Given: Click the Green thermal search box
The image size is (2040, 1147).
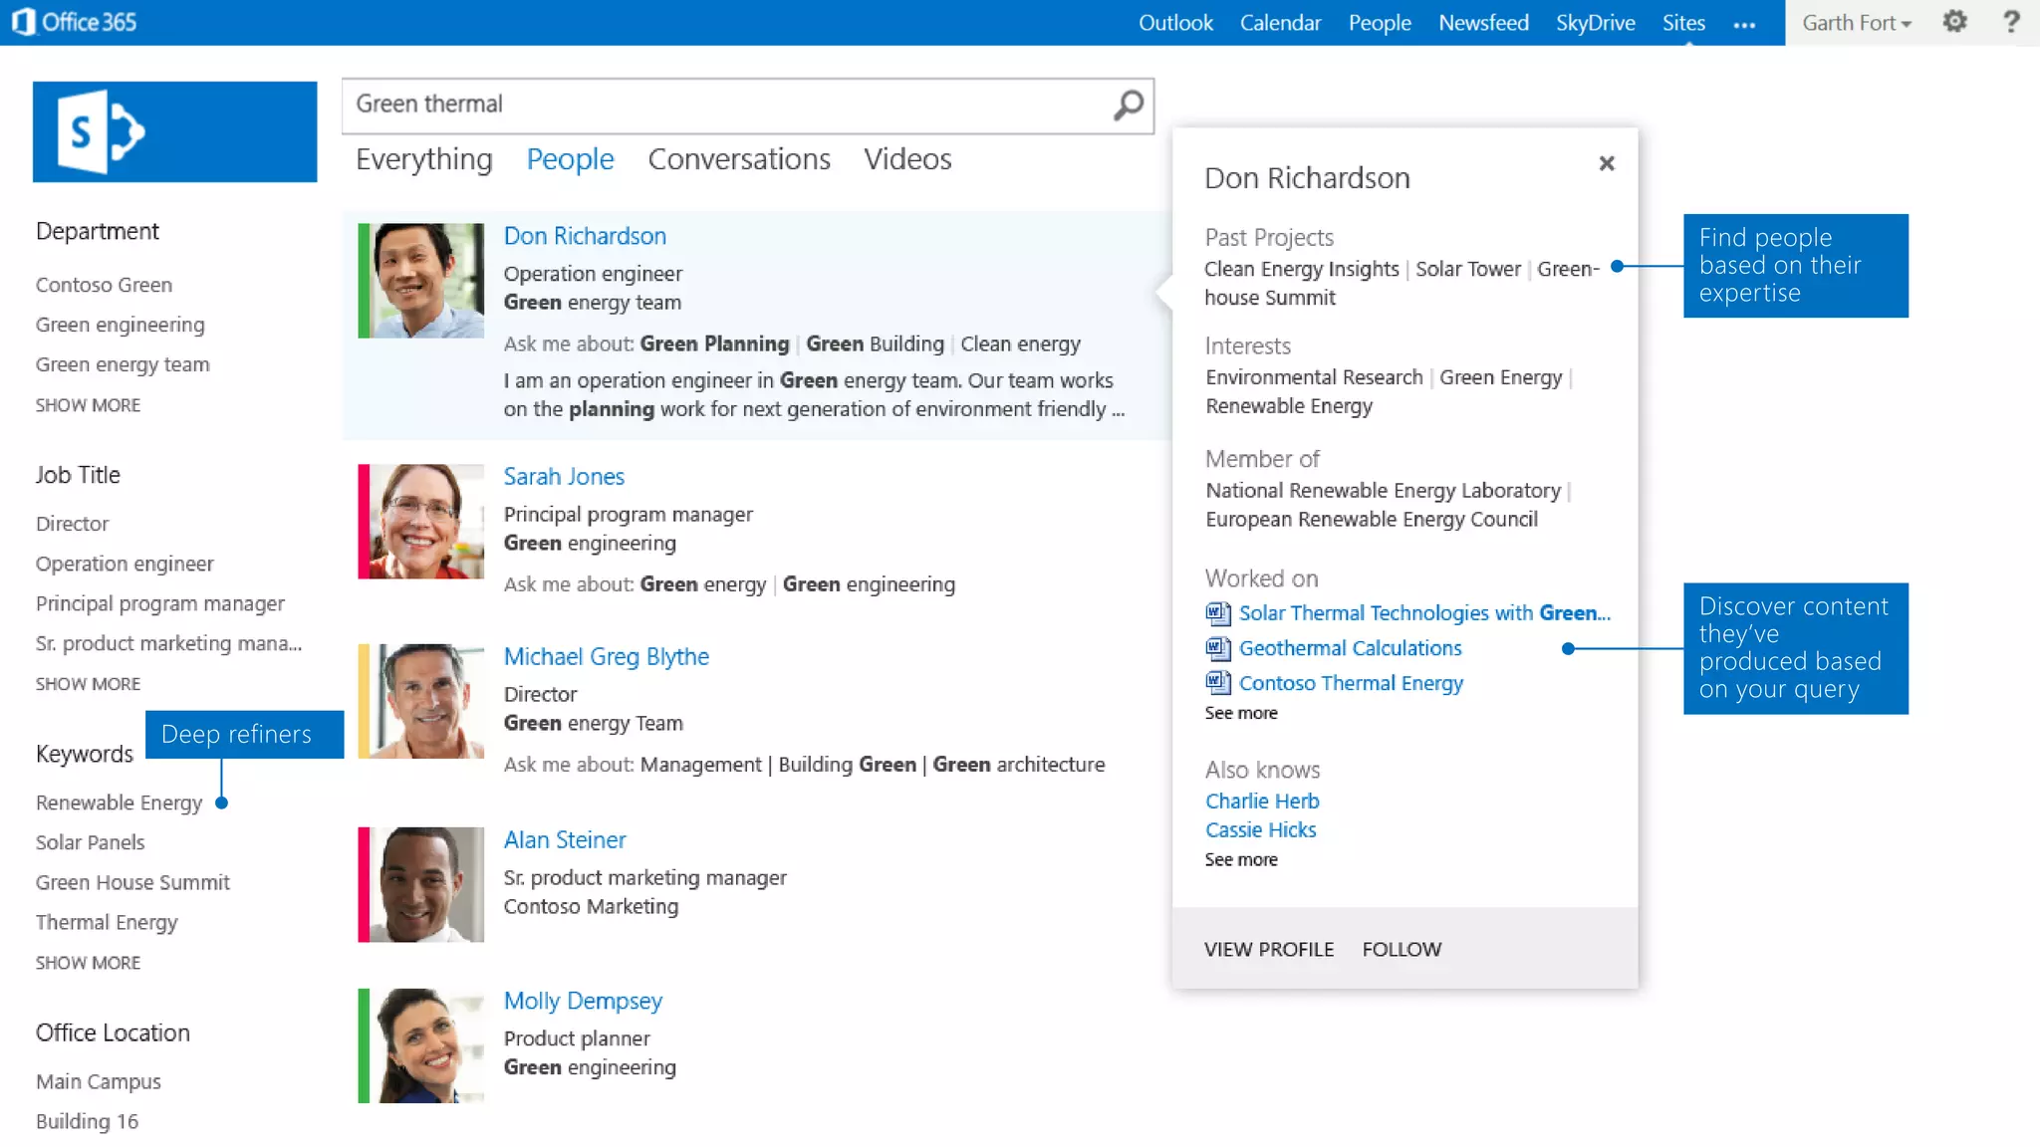Looking at the screenshot, I should (x=727, y=105).
